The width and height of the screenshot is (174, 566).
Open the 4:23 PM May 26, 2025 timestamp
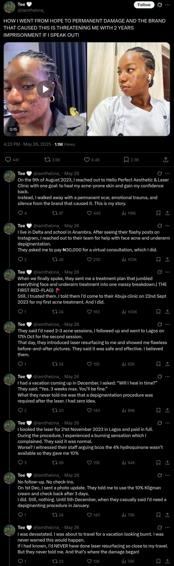pyautogui.click(x=27, y=144)
